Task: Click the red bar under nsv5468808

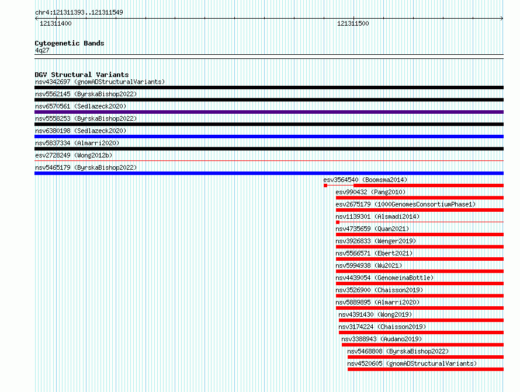Action: tap(425, 357)
